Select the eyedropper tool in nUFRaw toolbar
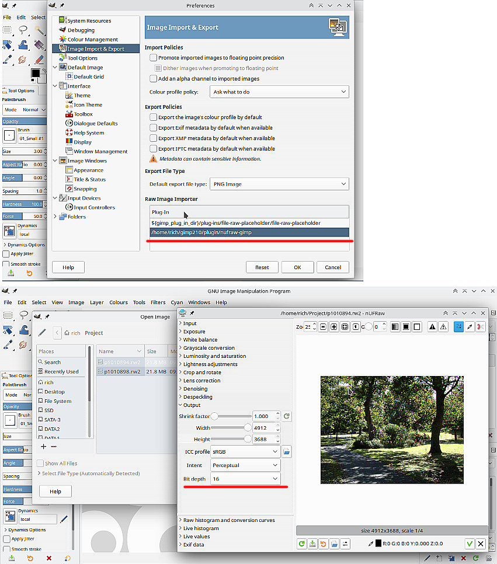 [470, 326]
